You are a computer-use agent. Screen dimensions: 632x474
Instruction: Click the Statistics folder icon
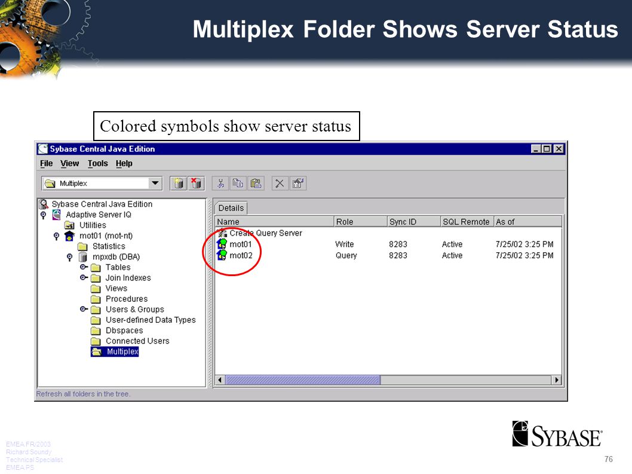click(82, 246)
